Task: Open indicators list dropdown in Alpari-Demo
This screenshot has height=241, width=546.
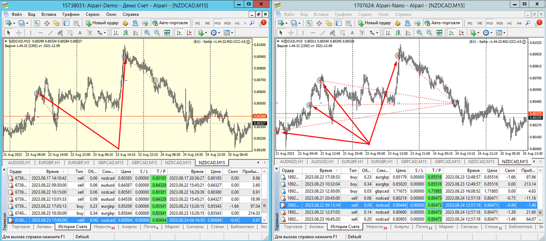Action: point(206,32)
